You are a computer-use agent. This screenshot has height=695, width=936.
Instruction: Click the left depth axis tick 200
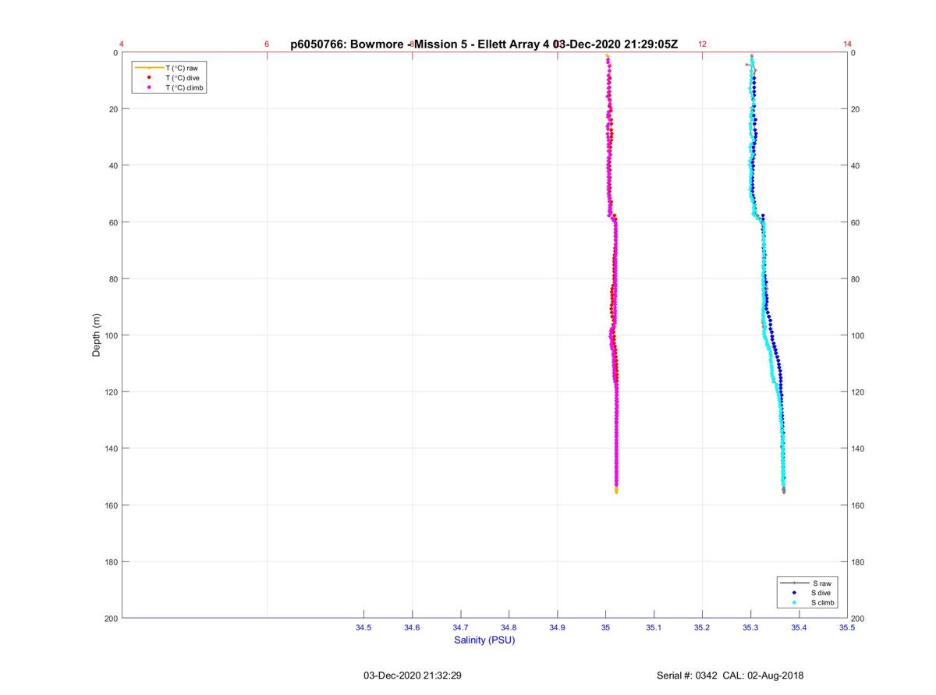coord(111,619)
